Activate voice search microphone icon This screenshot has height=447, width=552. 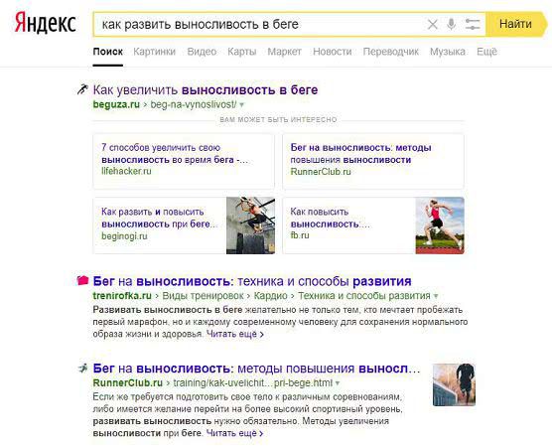451,24
